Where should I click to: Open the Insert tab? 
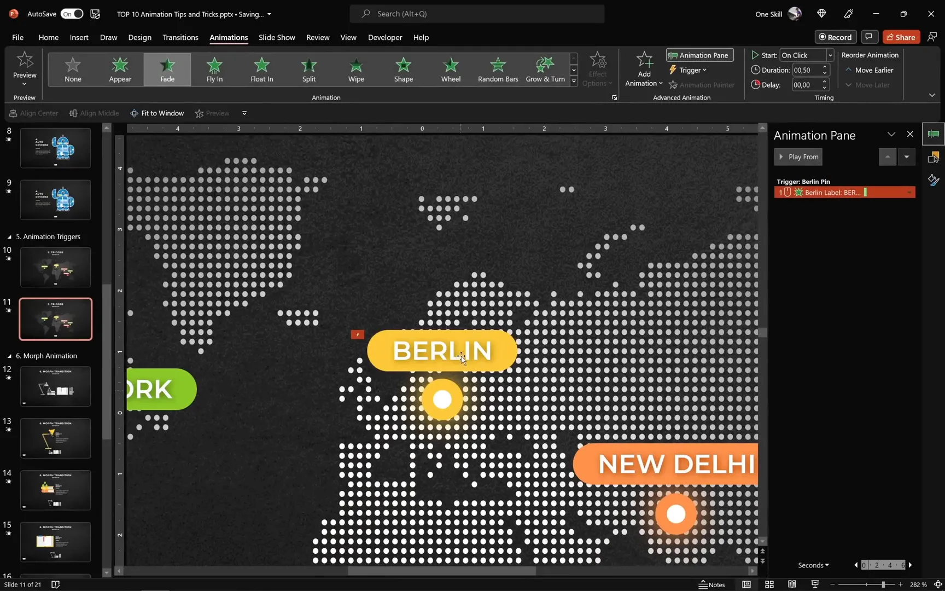click(x=79, y=37)
